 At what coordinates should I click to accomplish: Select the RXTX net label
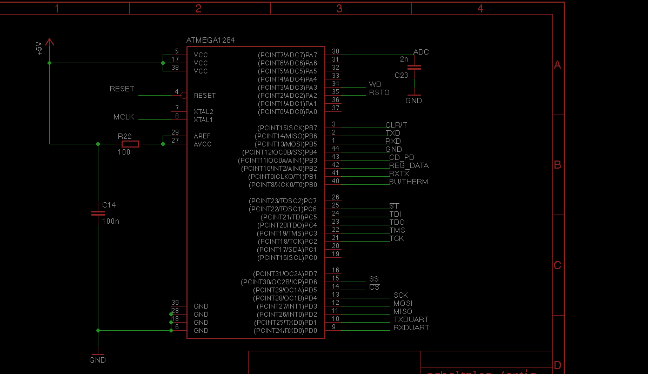399,173
